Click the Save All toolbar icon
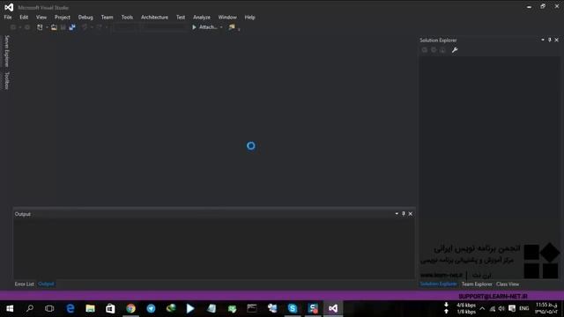 pos(72,27)
